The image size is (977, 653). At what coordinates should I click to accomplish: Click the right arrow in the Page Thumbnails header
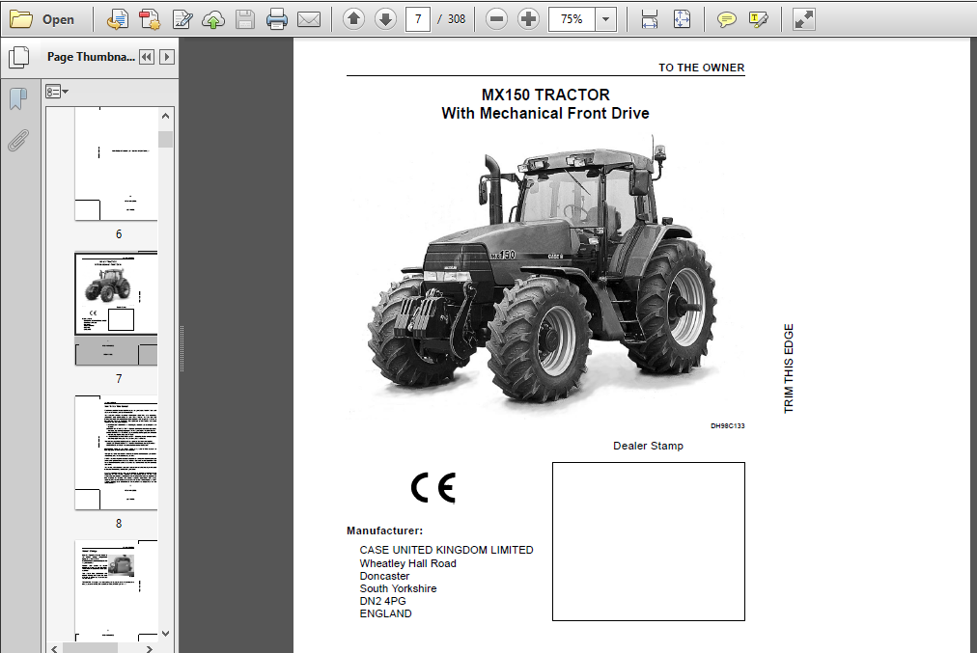pos(166,57)
